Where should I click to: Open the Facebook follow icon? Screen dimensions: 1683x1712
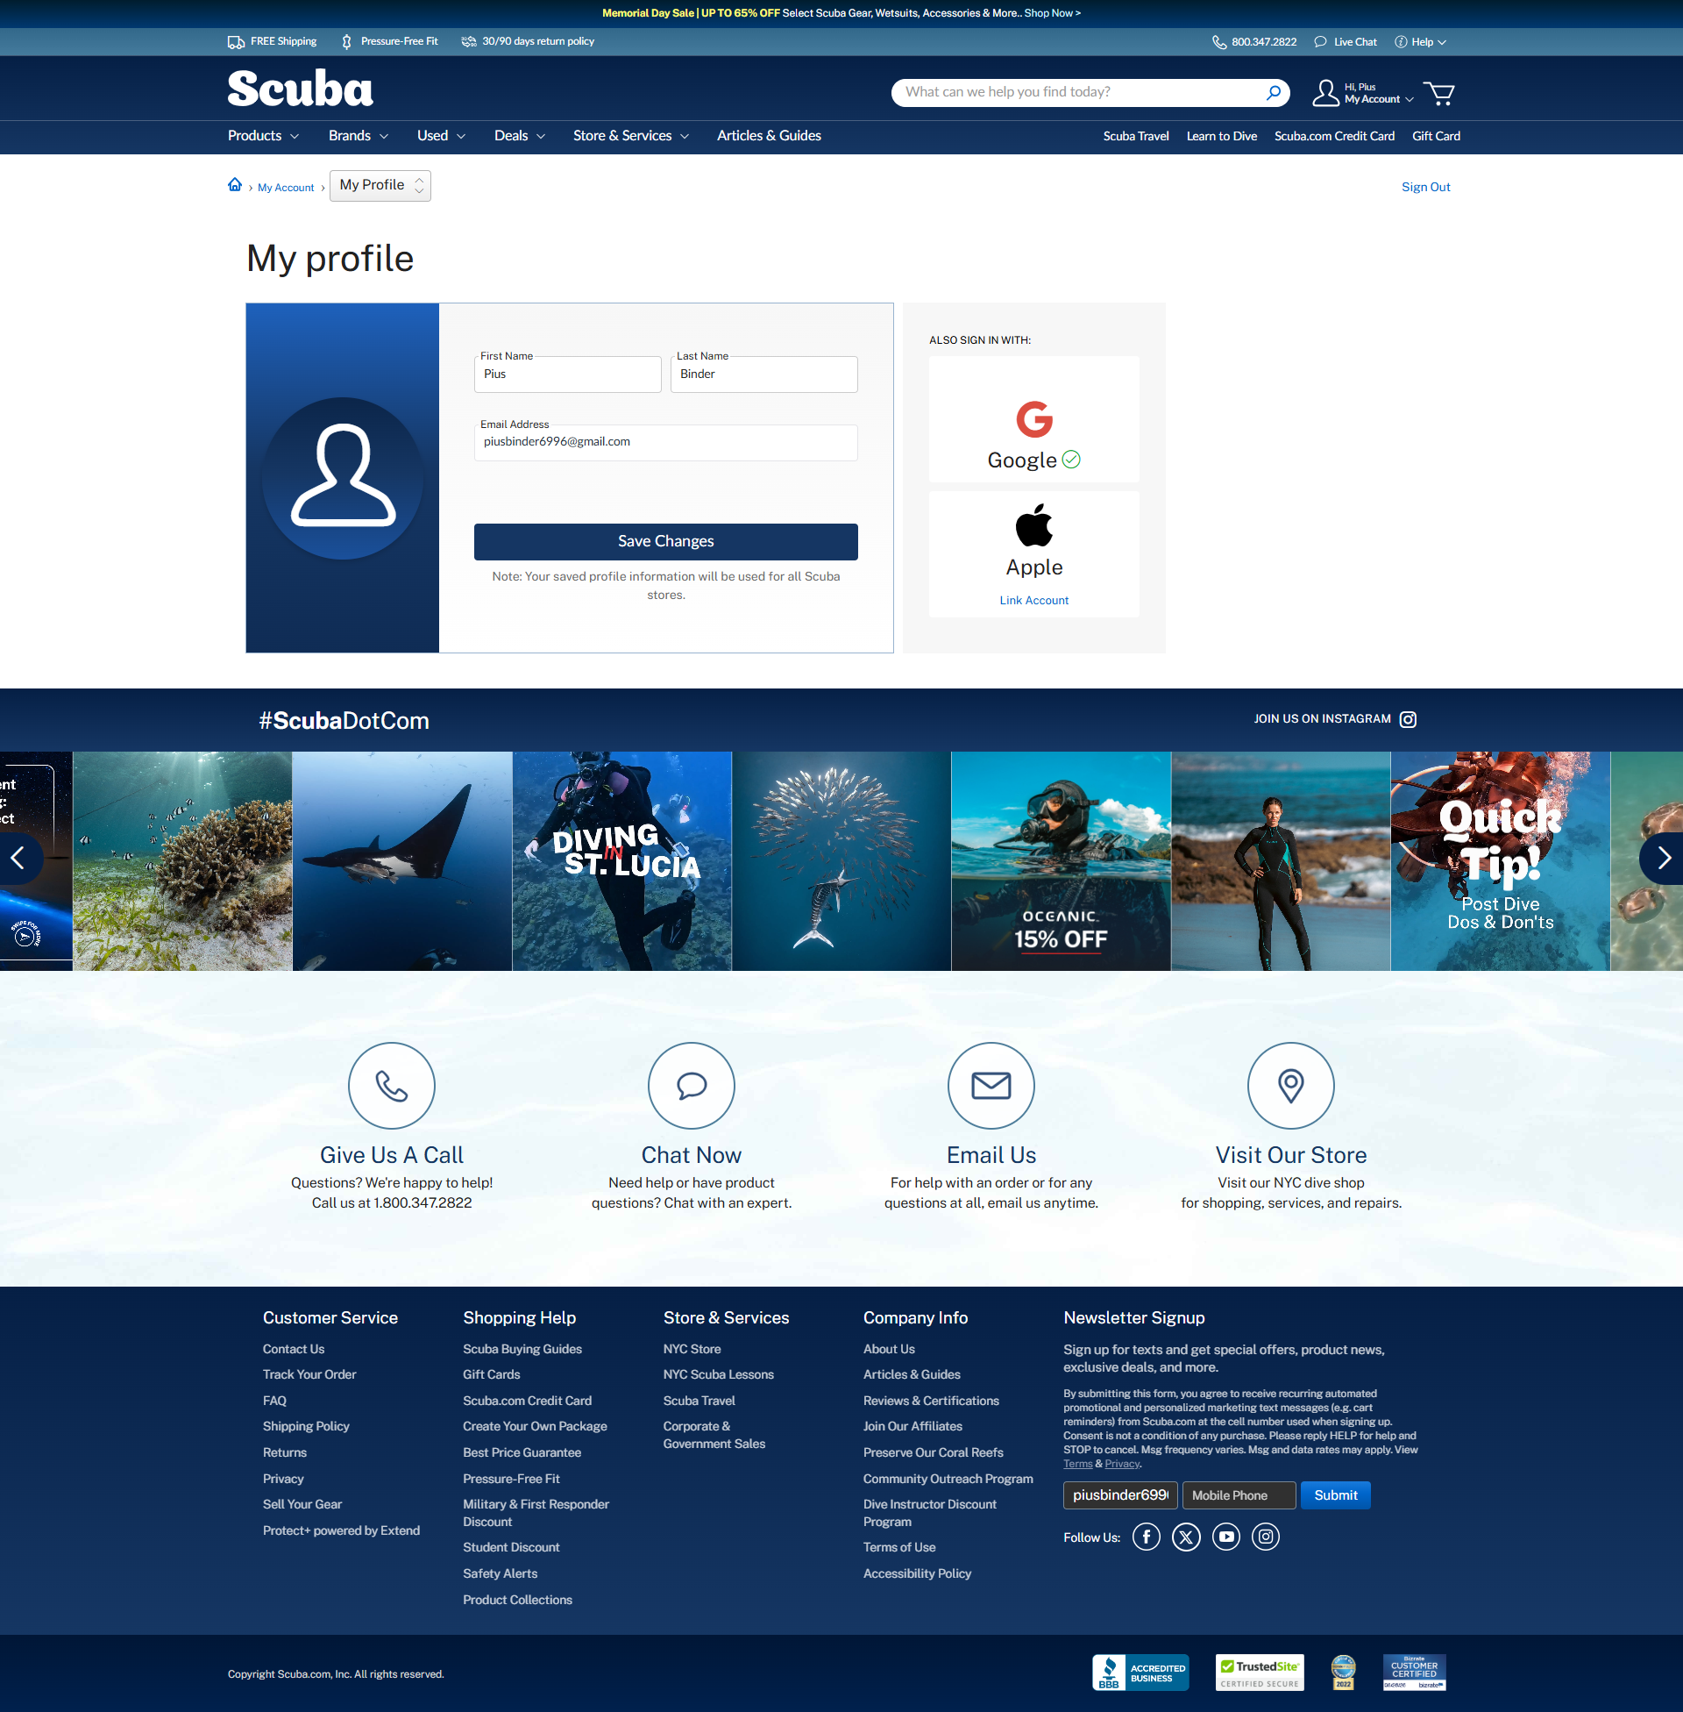(x=1146, y=1537)
